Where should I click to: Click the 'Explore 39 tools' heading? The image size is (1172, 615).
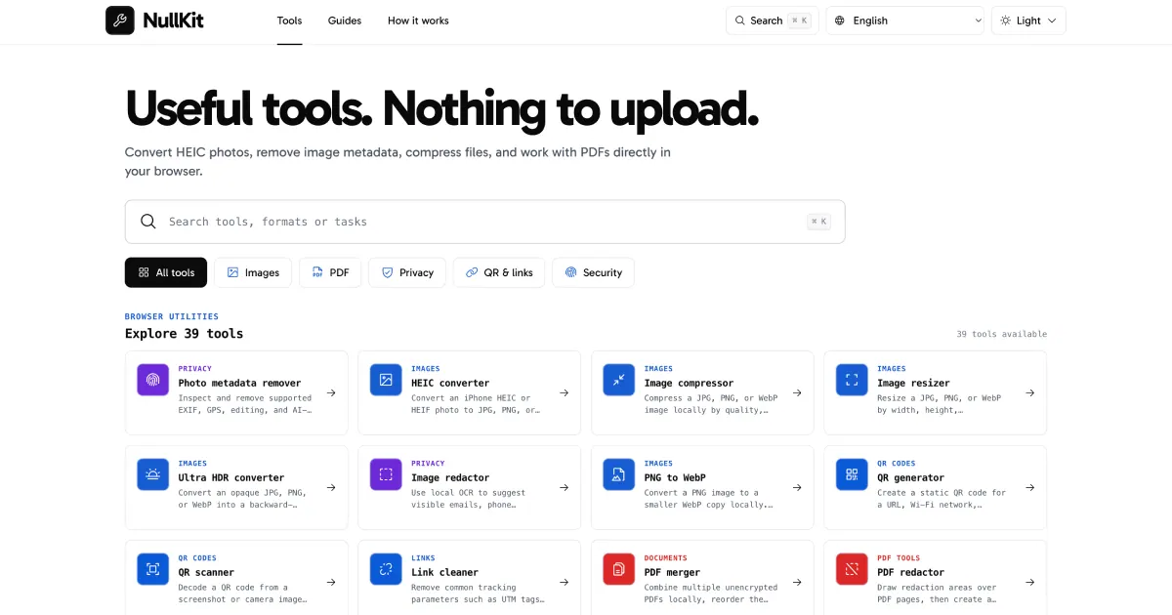tap(184, 333)
